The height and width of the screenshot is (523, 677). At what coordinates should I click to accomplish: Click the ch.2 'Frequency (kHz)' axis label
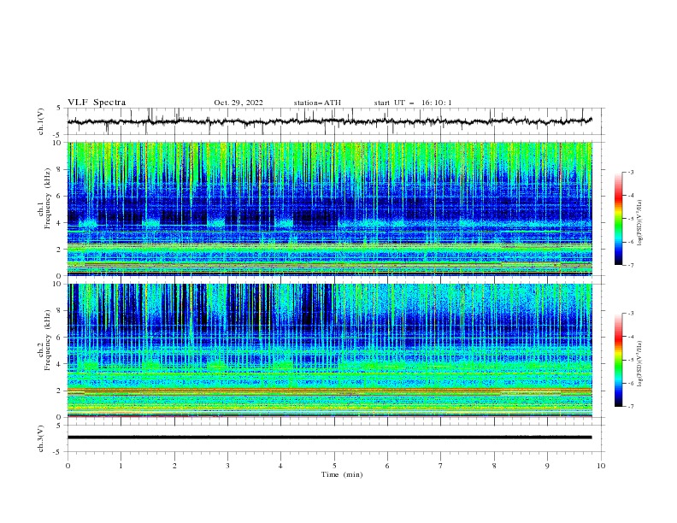47,340
